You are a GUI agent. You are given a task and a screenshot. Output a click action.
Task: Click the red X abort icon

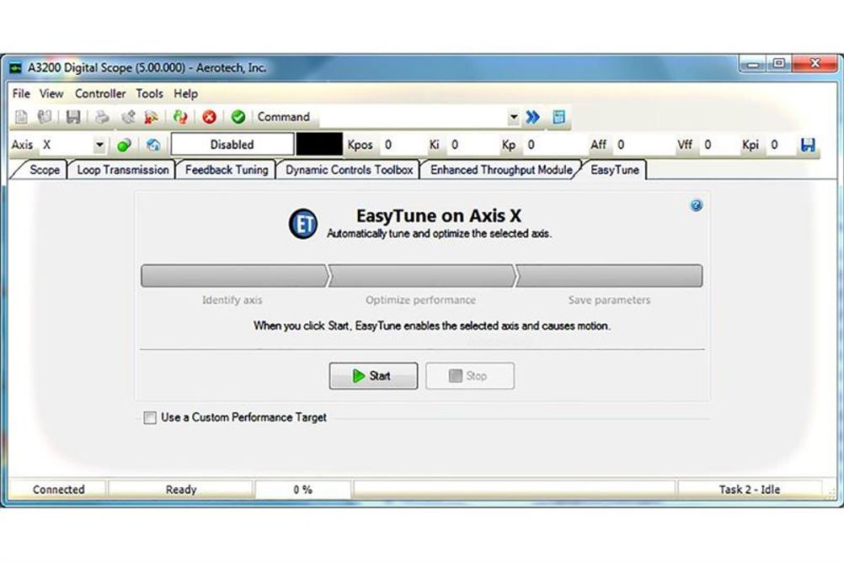point(210,117)
